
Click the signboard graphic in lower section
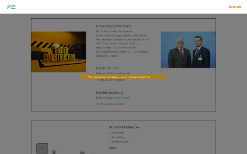pos(42,149)
